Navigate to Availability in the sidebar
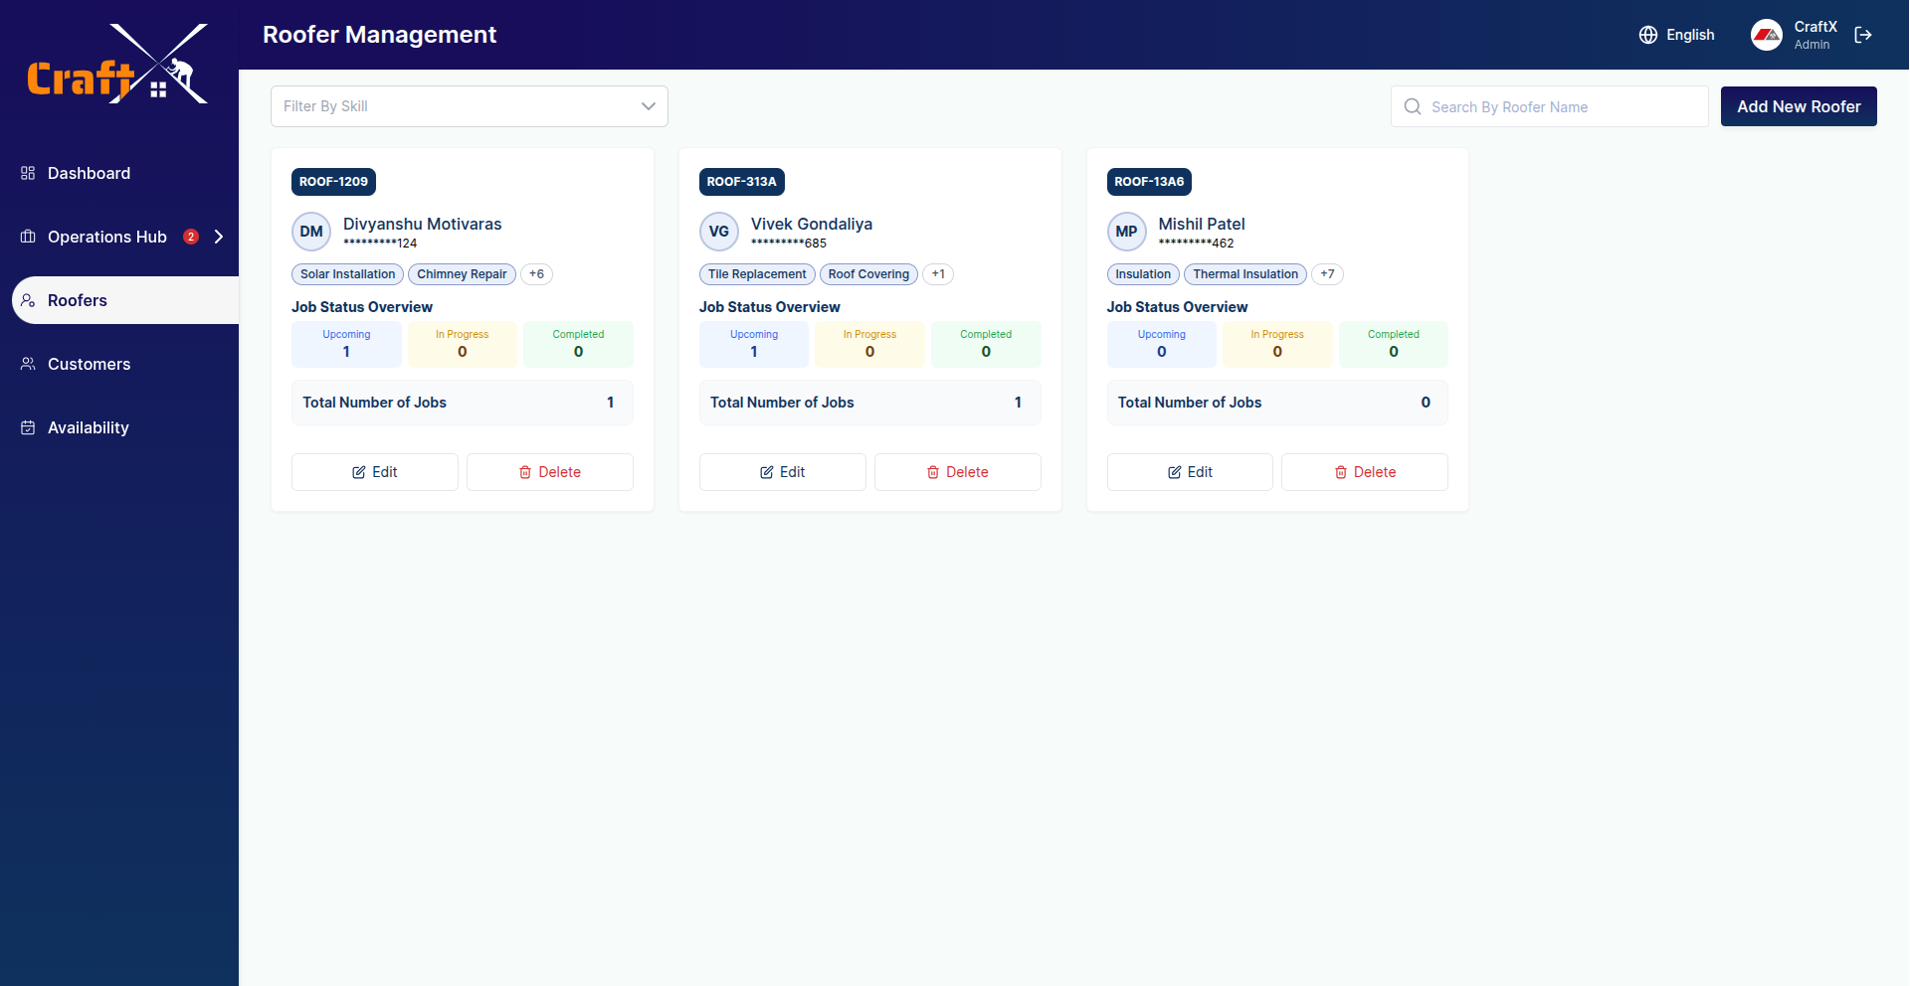The height and width of the screenshot is (986, 1910). (x=88, y=427)
